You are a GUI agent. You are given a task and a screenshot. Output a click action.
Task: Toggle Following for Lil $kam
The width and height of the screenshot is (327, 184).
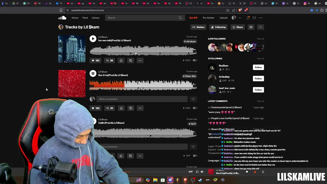click(218, 27)
